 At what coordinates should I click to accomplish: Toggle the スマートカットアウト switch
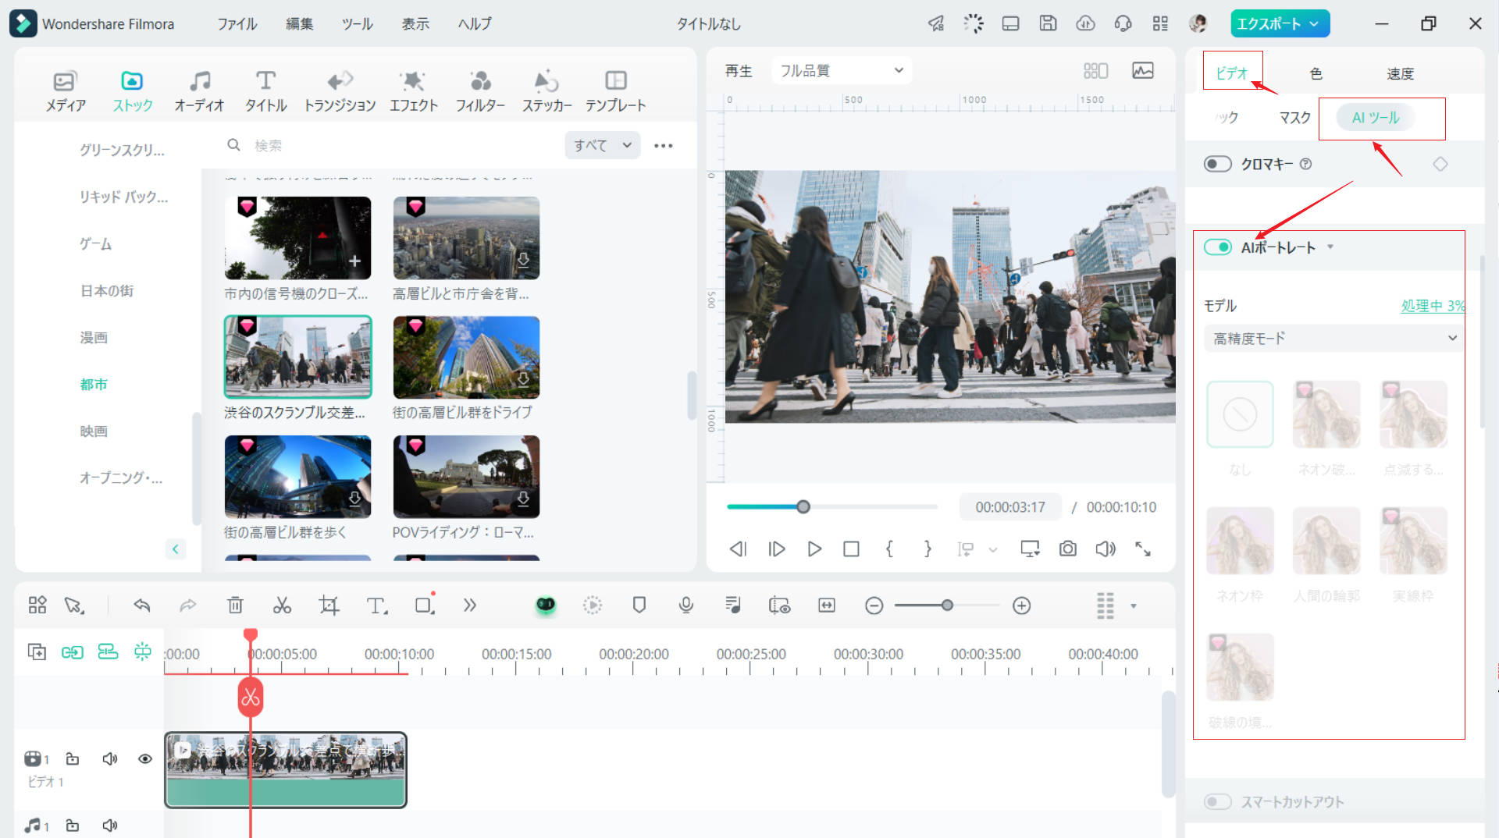[x=1217, y=802]
